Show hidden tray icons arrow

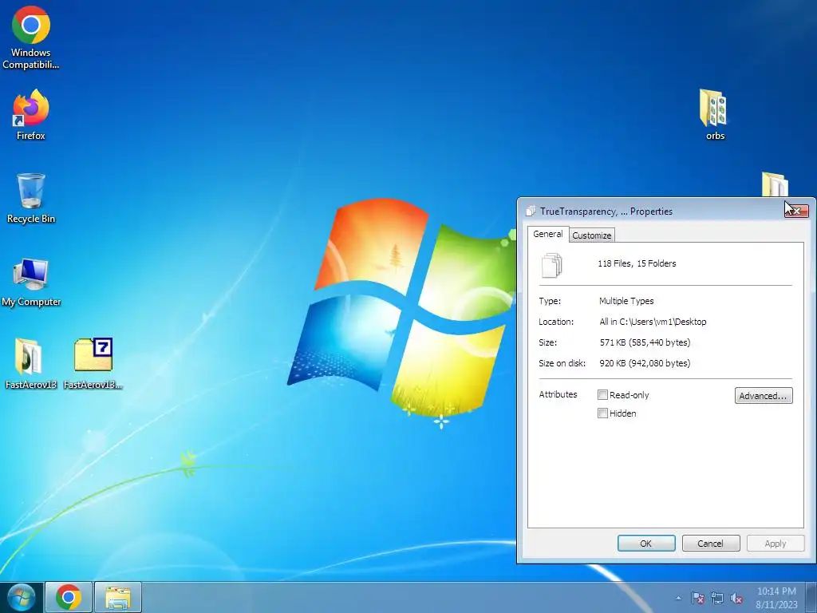[x=678, y=598]
